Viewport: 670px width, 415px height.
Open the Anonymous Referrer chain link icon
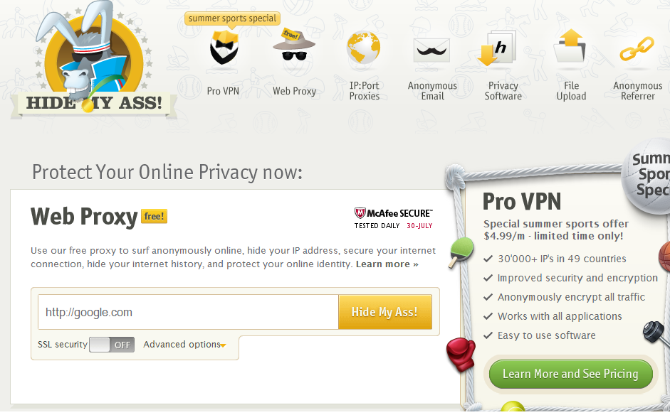tap(637, 48)
